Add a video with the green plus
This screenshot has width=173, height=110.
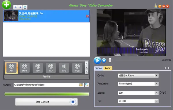click(x=7, y=5)
